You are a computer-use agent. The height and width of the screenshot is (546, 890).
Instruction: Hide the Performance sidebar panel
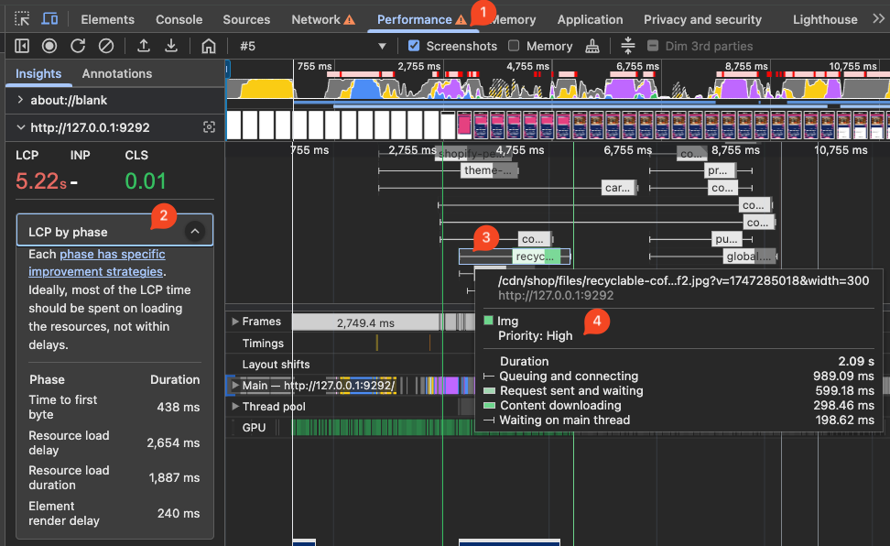(23, 46)
